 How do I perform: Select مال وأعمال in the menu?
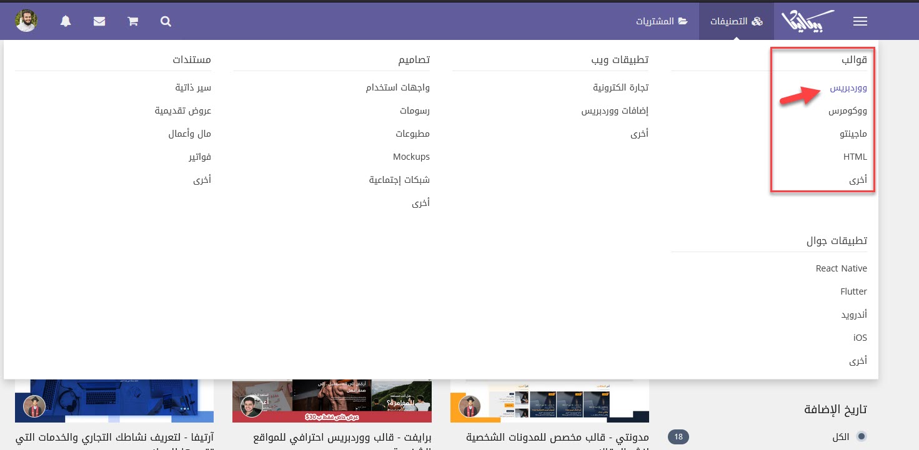coord(190,134)
